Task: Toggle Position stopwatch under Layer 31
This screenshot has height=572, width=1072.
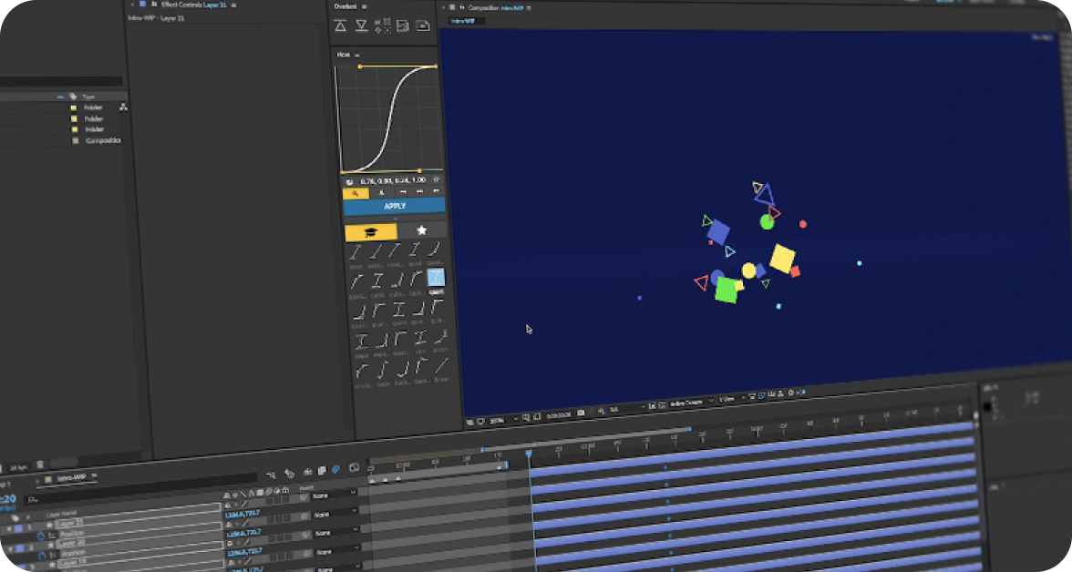Action: point(41,536)
